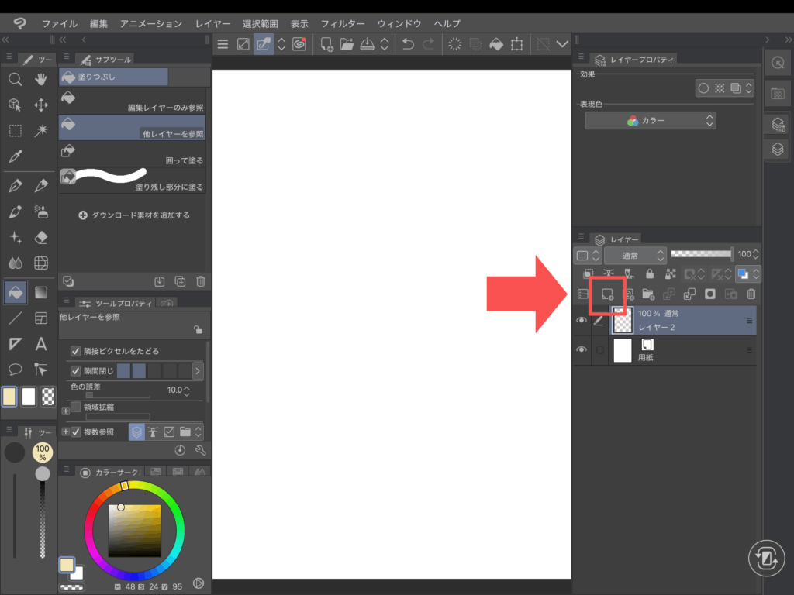Select the Hand move tool
The width and height of the screenshot is (794, 595).
pyautogui.click(x=41, y=79)
